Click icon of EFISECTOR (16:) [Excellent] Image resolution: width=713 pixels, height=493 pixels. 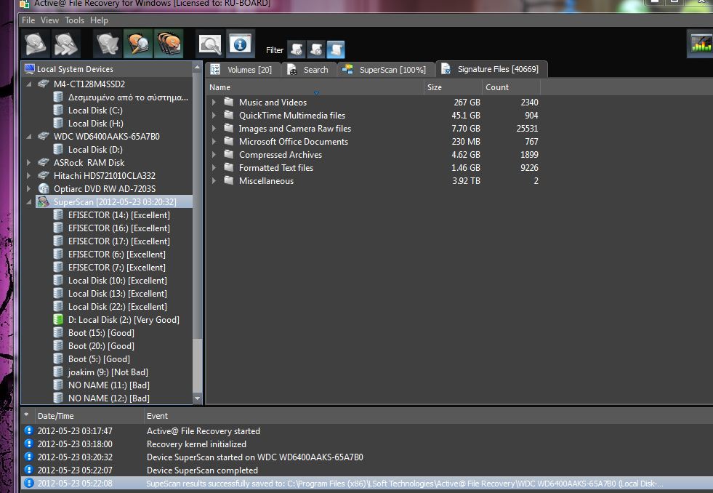(57, 228)
